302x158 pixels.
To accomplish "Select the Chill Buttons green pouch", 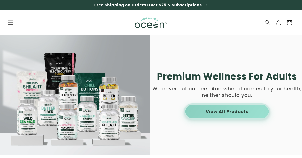I will [89, 85].
